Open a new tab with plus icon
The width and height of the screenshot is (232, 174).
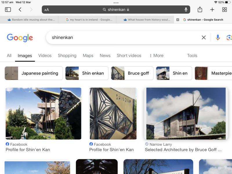[212, 10]
